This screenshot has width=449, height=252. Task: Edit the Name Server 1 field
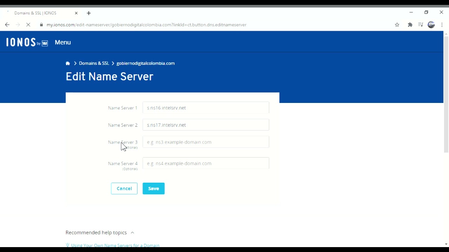click(206, 108)
